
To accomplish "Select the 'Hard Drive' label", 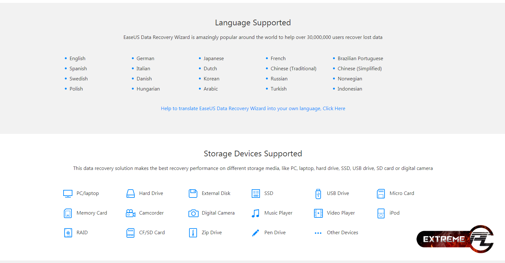I will pos(151,193).
